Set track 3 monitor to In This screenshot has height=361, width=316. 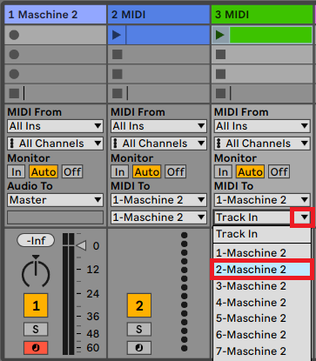tap(223, 172)
